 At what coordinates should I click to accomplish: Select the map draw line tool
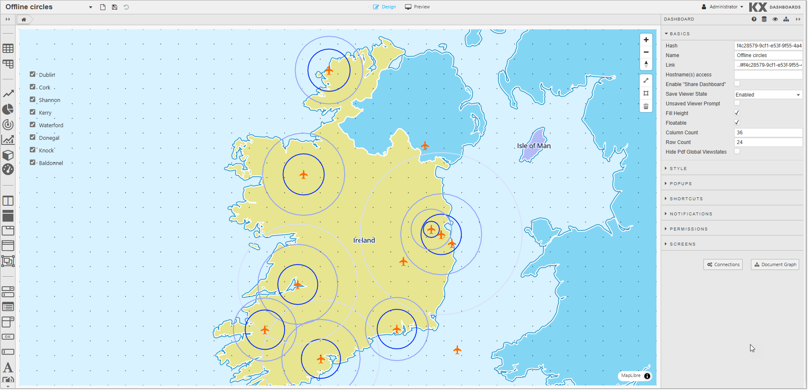pos(646,81)
